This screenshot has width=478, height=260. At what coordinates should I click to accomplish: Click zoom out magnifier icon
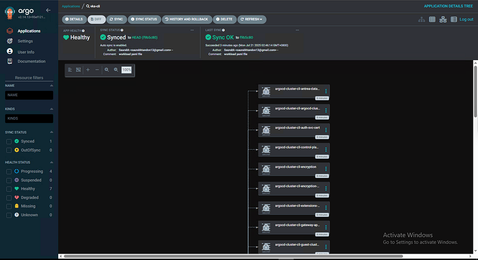point(116,70)
